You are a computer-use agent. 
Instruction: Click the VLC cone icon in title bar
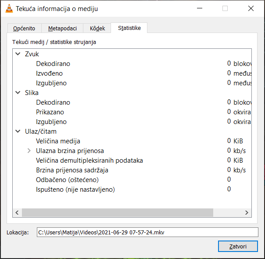coord(8,8)
